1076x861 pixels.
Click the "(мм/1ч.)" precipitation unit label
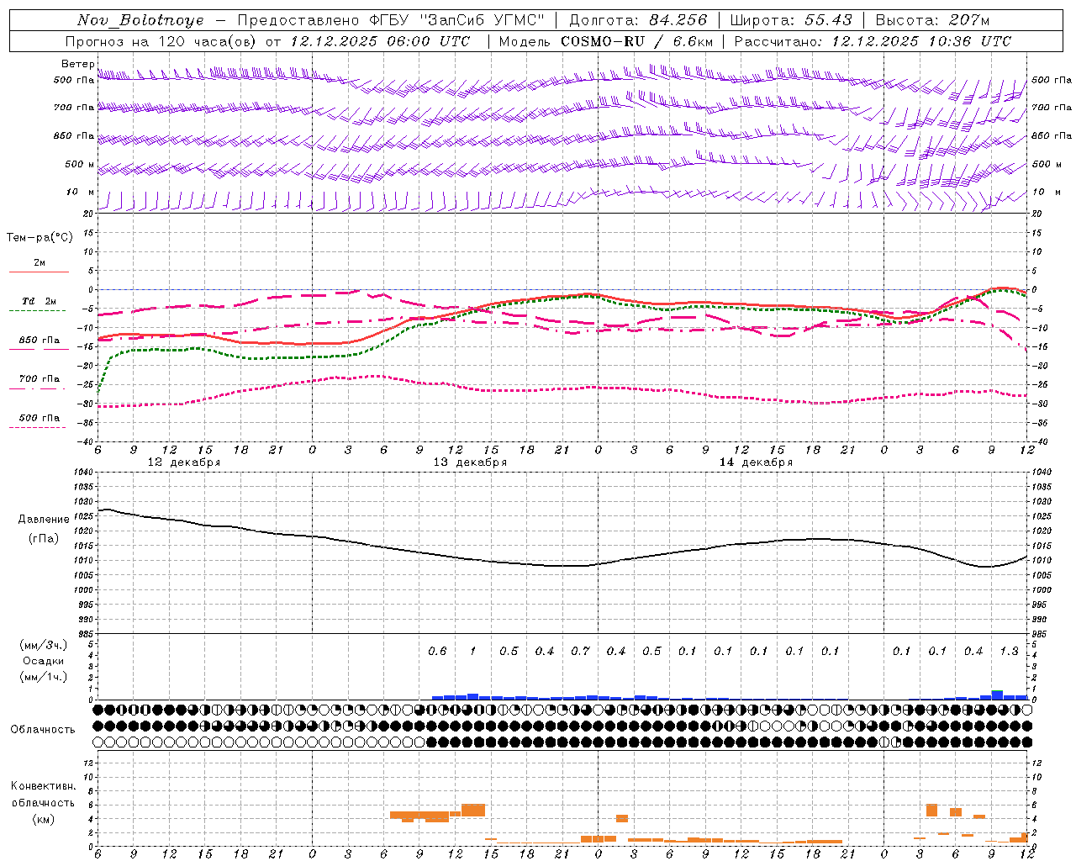[44, 677]
